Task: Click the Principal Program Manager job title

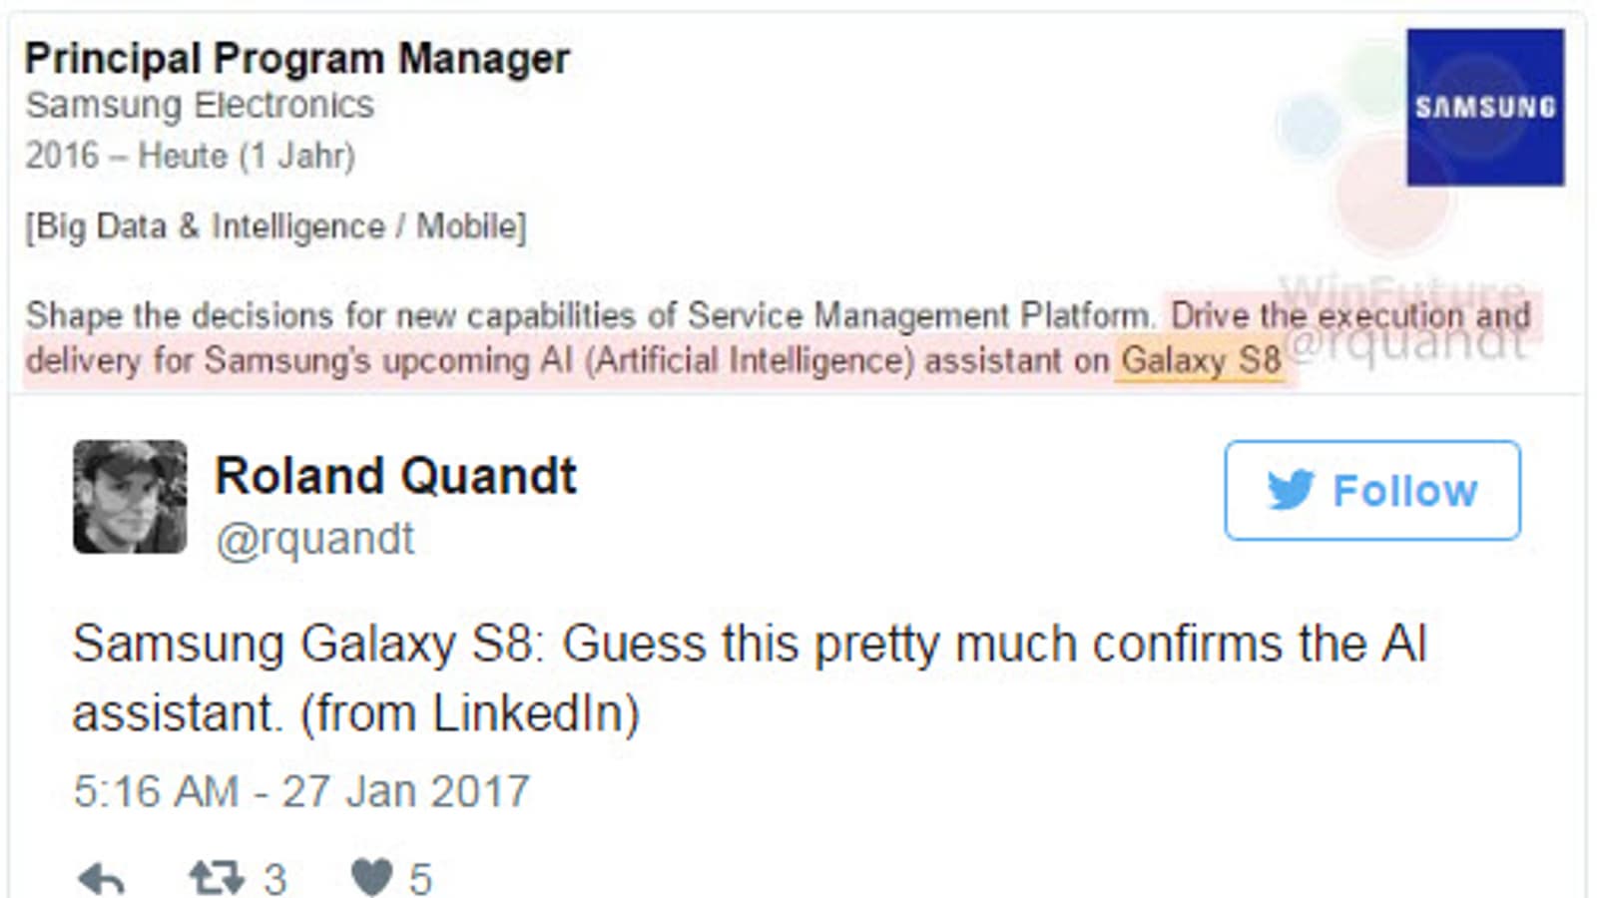Action: tap(296, 58)
